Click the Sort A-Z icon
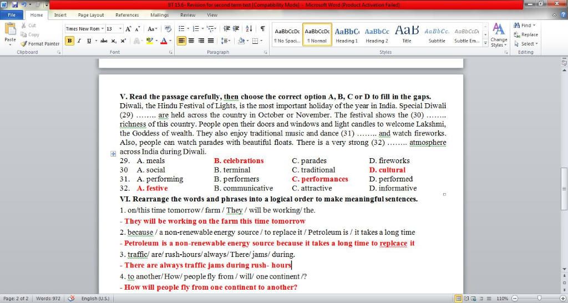This screenshot has height=303, width=568. point(249,29)
